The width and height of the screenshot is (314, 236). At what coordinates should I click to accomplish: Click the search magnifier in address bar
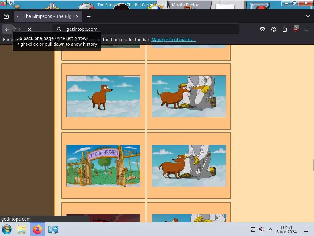click(59, 29)
